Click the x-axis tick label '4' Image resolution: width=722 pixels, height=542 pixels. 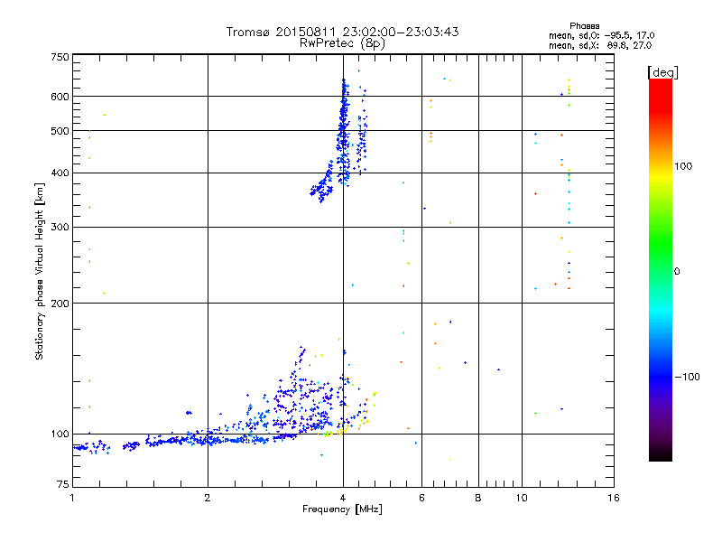click(x=343, y=498)
